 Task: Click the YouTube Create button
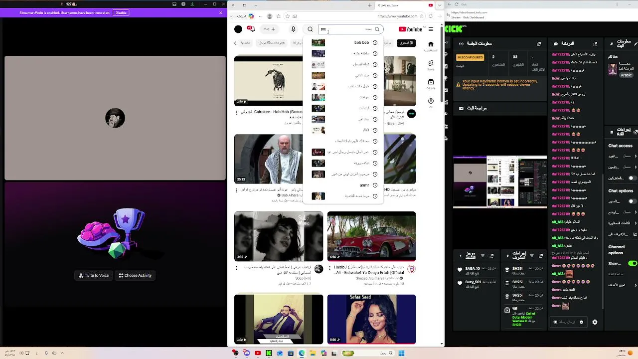(270, 29)
